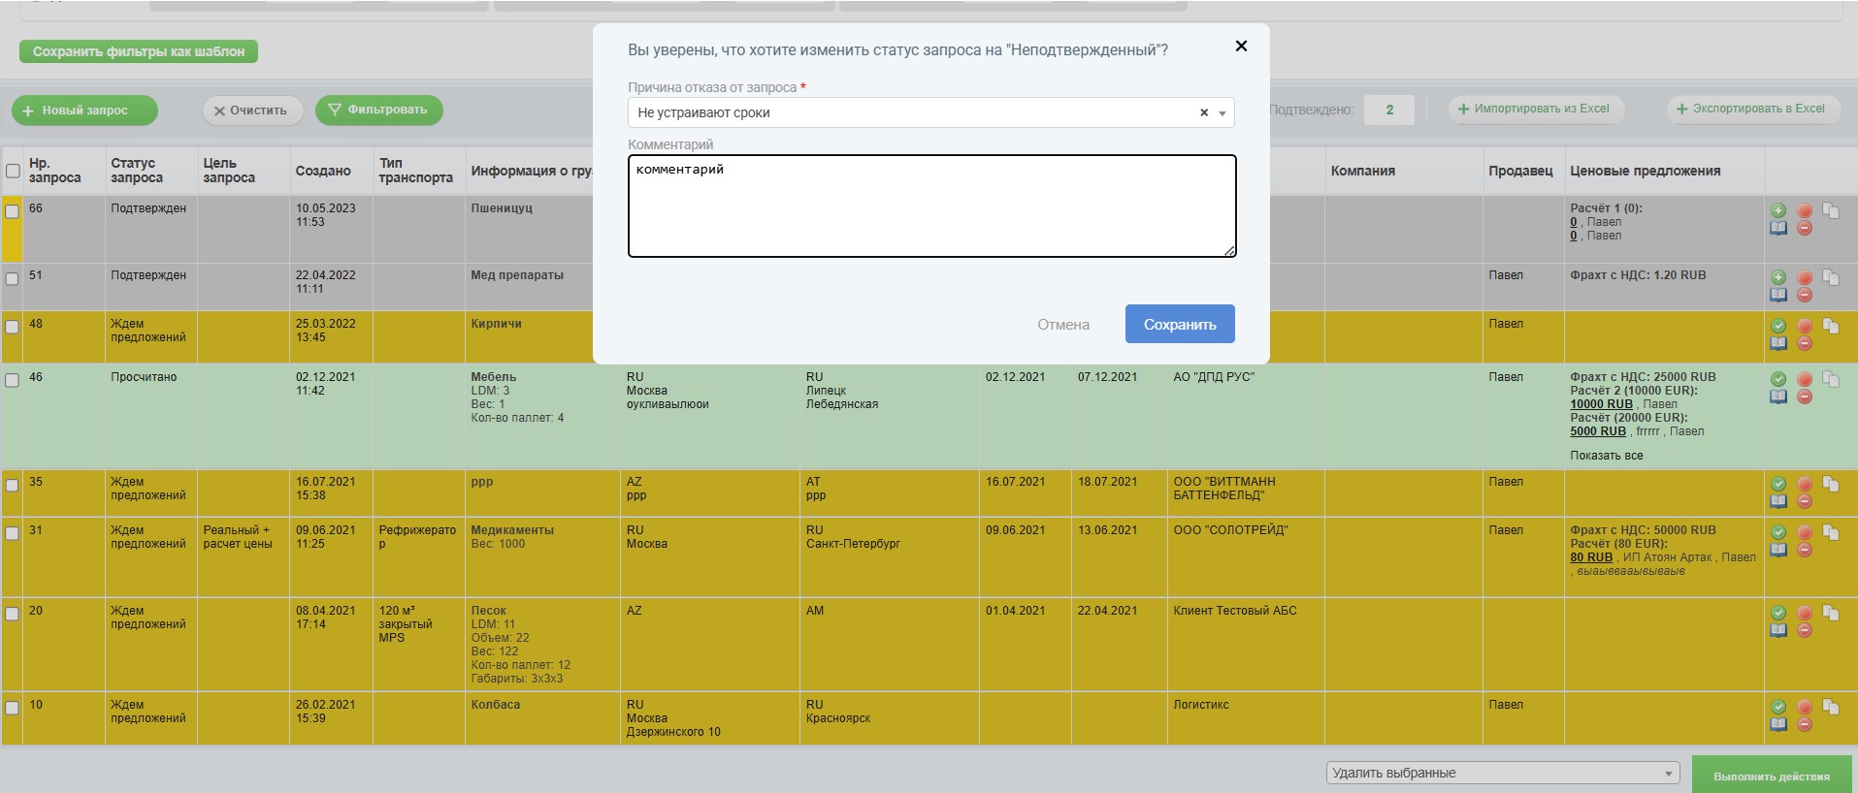Image resolution: width=1858 pixels, height=793 pixels.
Task: Sort by the 'Создано' column header
Action: [x=323, y=171]
